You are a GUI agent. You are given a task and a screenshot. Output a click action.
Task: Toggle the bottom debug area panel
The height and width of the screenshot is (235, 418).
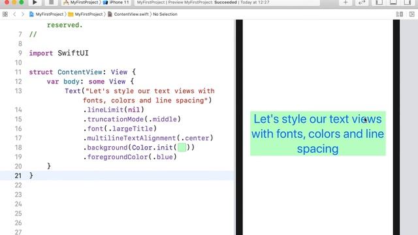pos(393,3)
